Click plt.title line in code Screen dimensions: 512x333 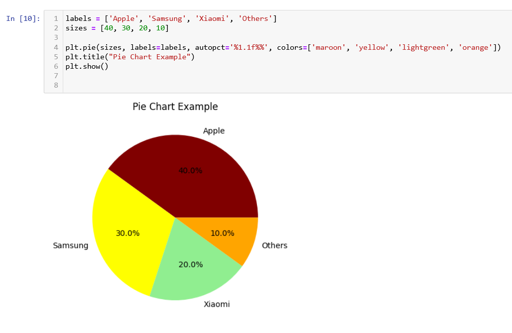pos(130,57)
